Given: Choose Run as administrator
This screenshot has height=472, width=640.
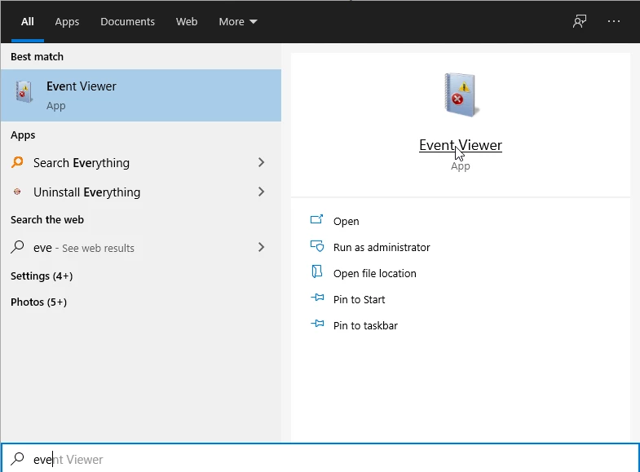Looking at the screenshot, I should (382, 248).
